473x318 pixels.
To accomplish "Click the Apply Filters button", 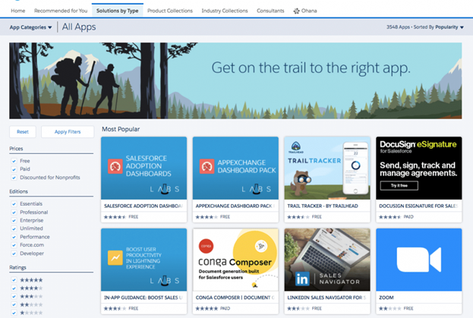I will [x=68, y=132].
